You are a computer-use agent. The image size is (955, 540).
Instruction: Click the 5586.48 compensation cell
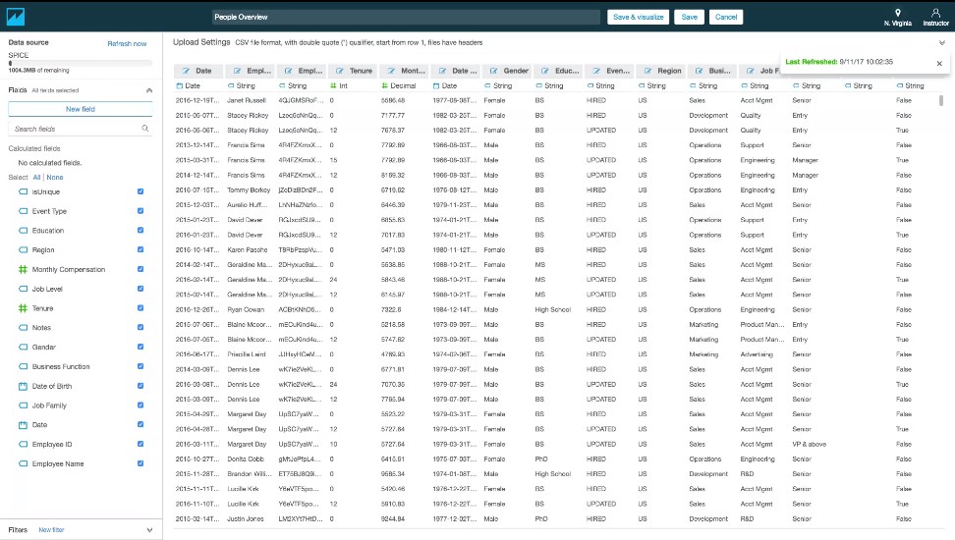coord(393,100)
